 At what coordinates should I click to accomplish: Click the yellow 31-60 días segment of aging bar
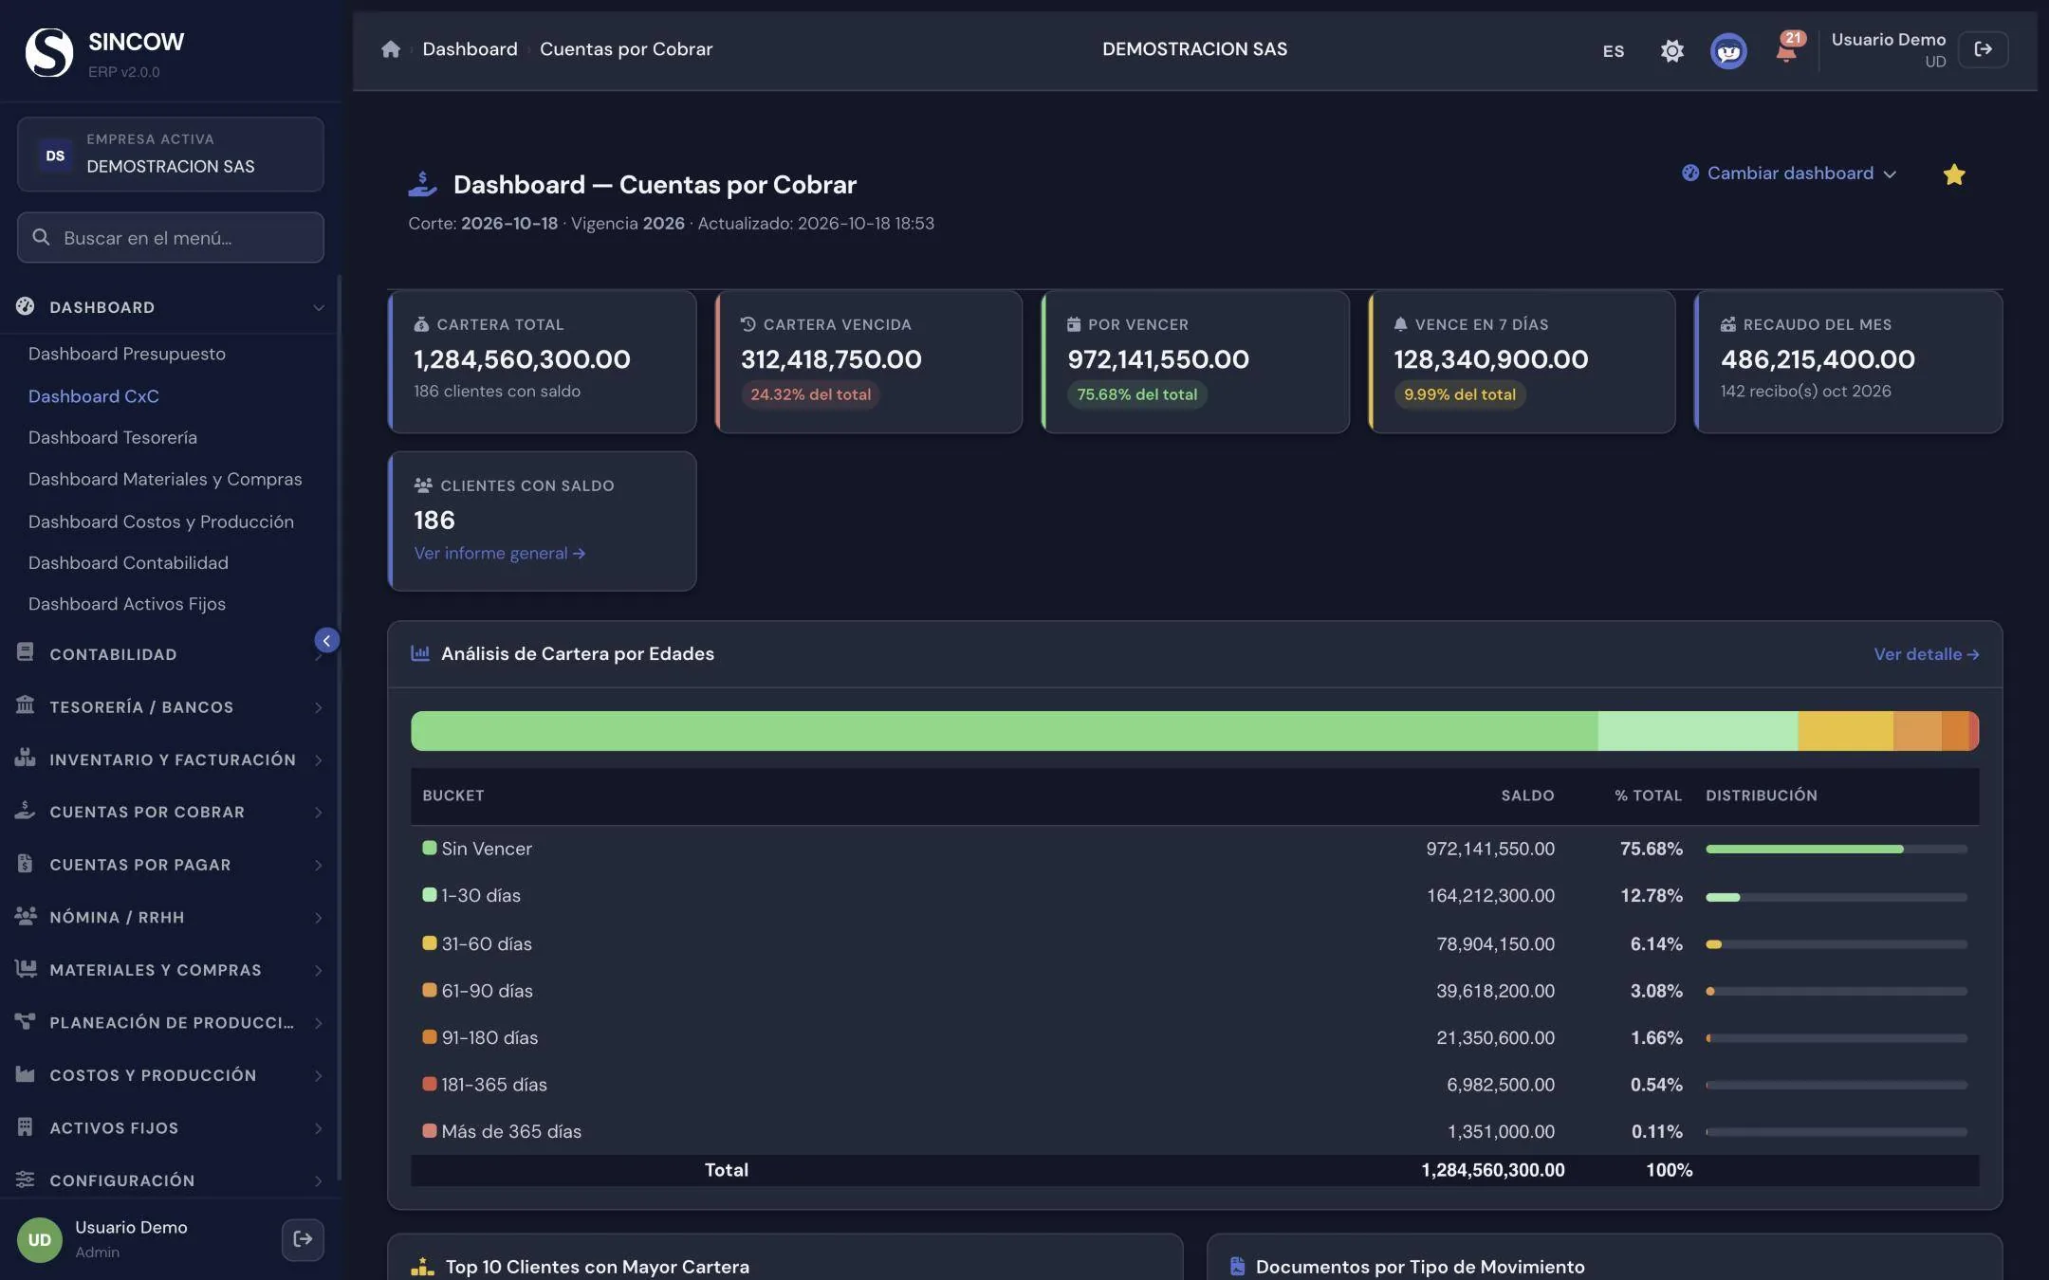point(1845,731)
